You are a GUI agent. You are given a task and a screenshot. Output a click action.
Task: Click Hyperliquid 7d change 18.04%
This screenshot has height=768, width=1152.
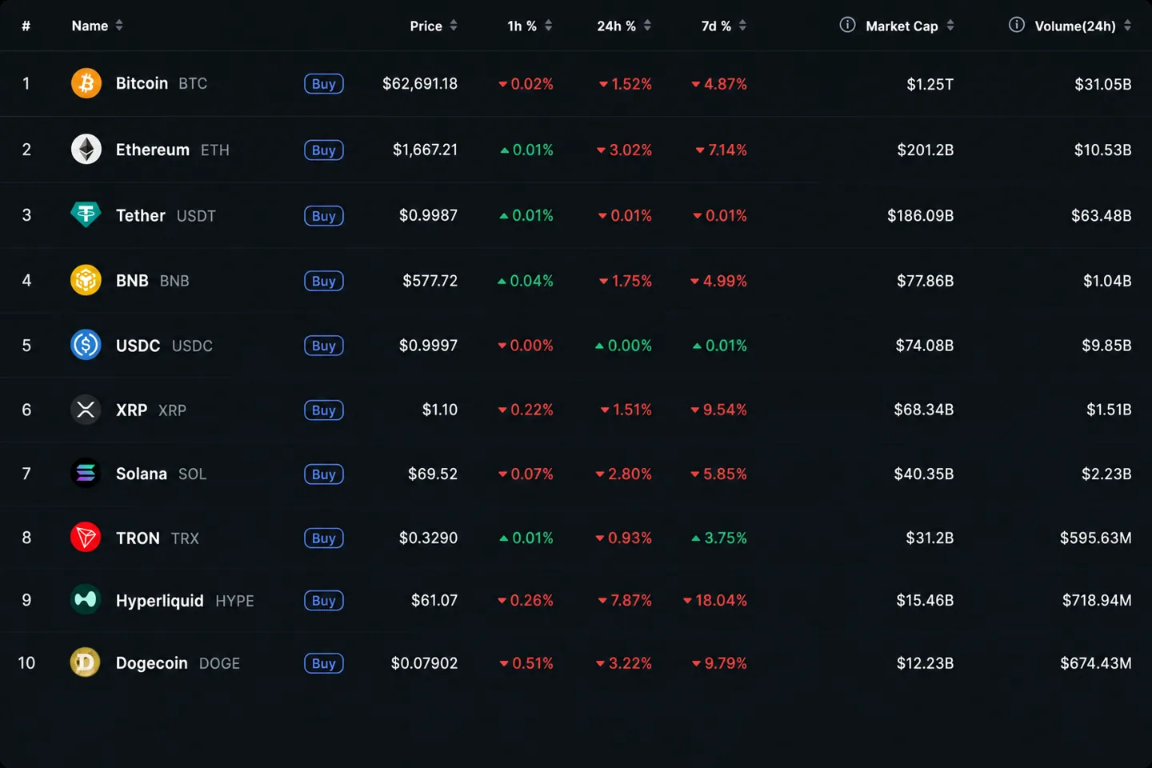(715, 600)
